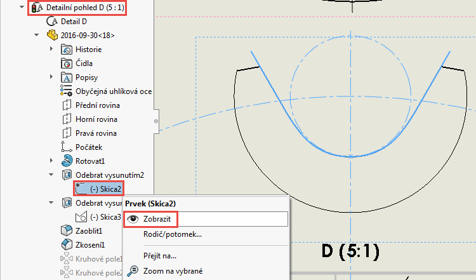
Task: Select the Zkosení1 label
Action: pos(90,245)
